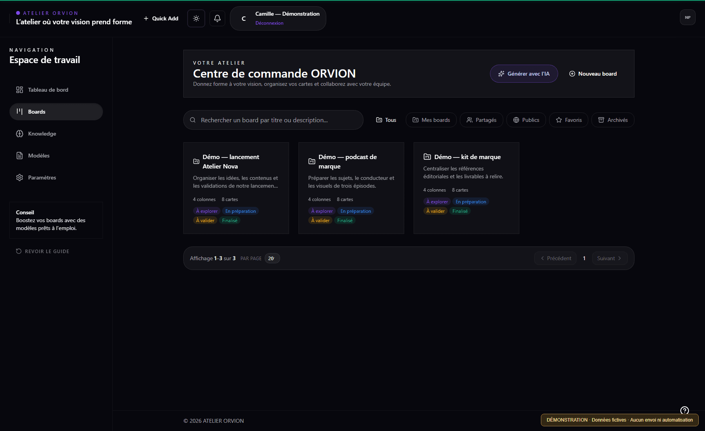Click En préparation tag on podcast card

point(356,211)
